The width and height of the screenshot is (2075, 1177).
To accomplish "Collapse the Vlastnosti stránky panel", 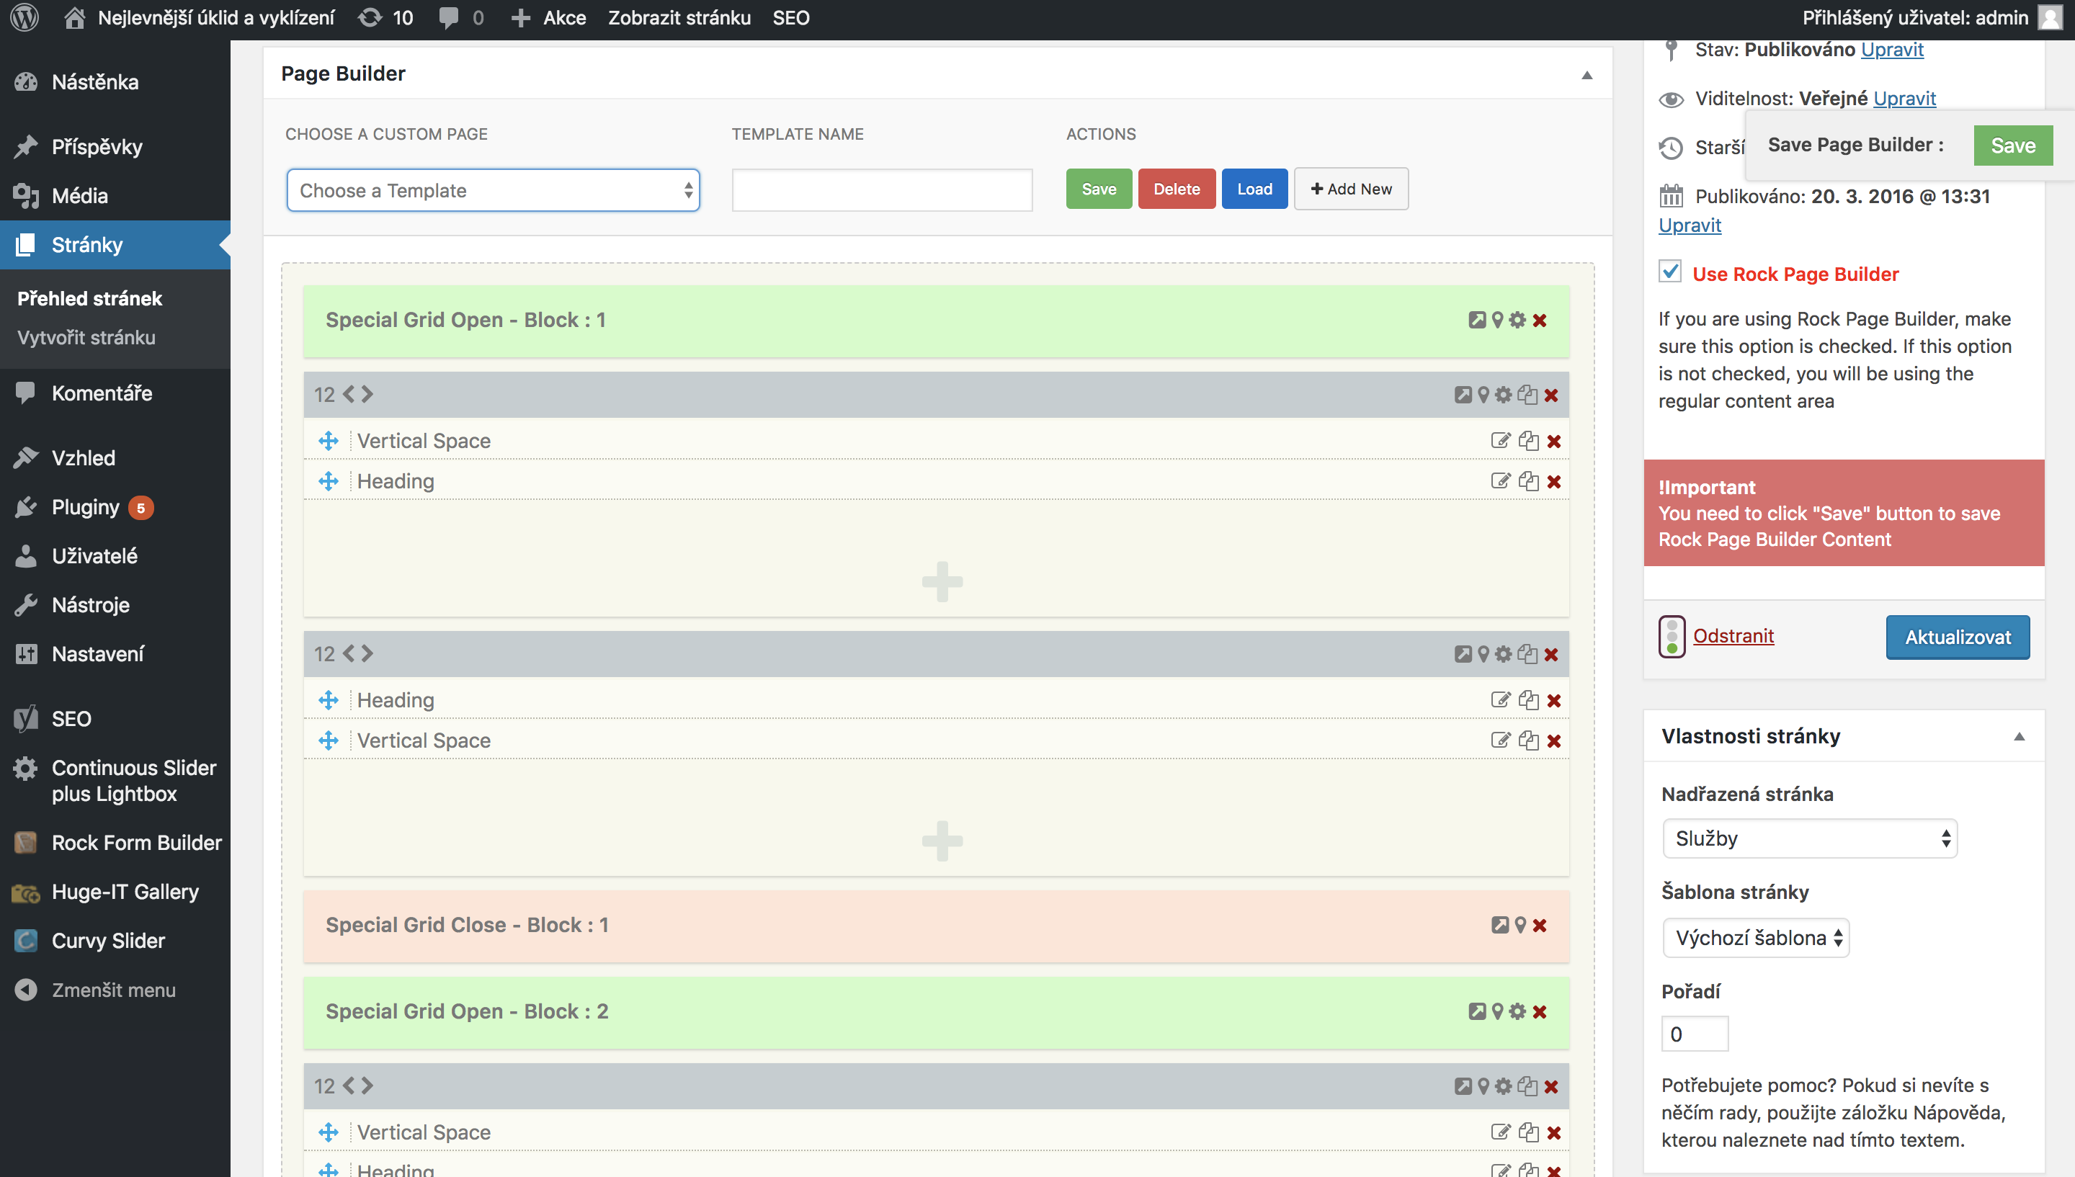I will (x=2018, y=736).
